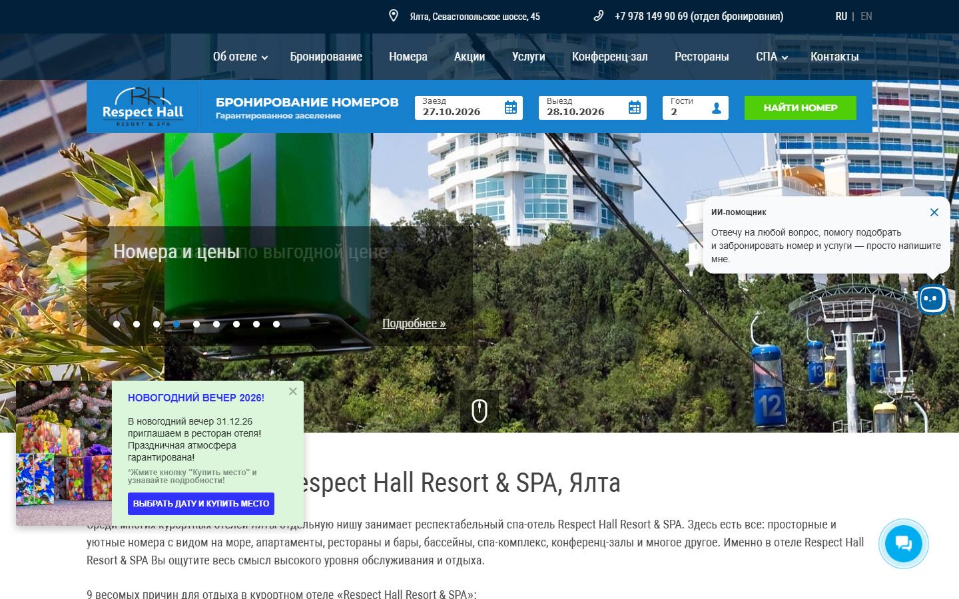
Task: Open the AI assistant robot icon
Action: (x=932, y=299)
